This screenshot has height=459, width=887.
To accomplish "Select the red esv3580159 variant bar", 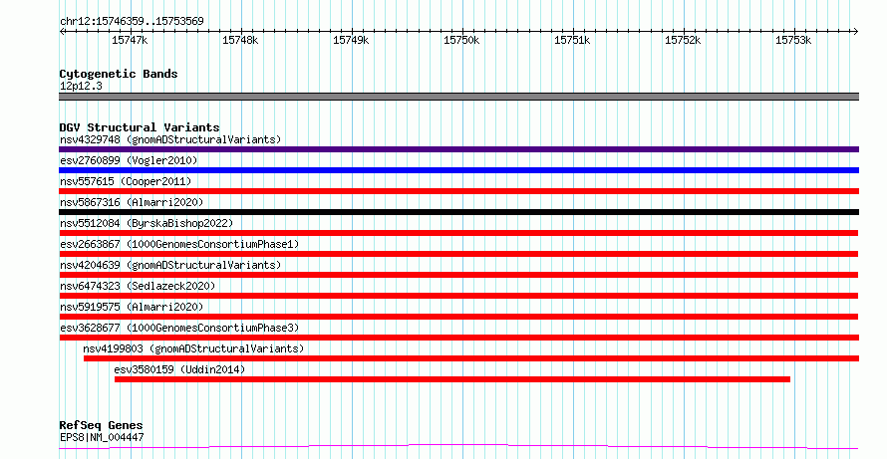I will click(452, 379).
